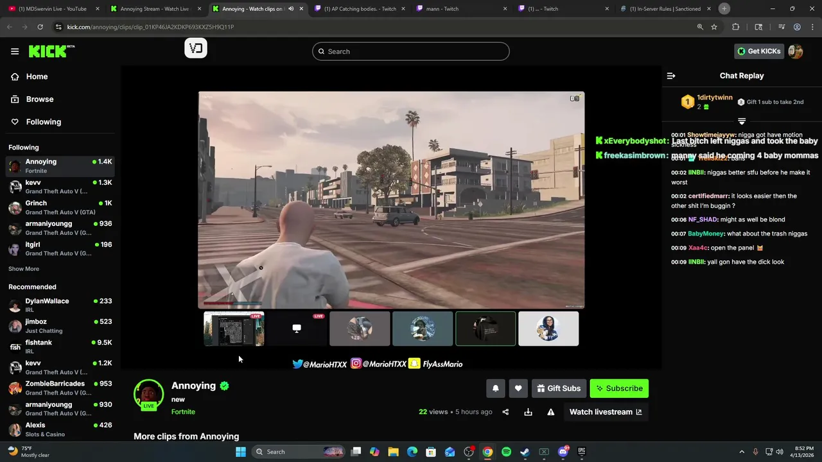The height and width of the screenshot is (462, 822).
Task: Open the user profile avatar menu
Action: click(796, 51)
